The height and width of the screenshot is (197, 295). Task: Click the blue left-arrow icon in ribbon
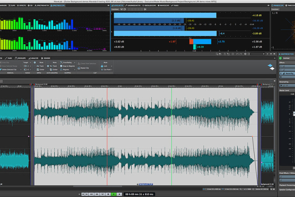[x=270, y=65]
